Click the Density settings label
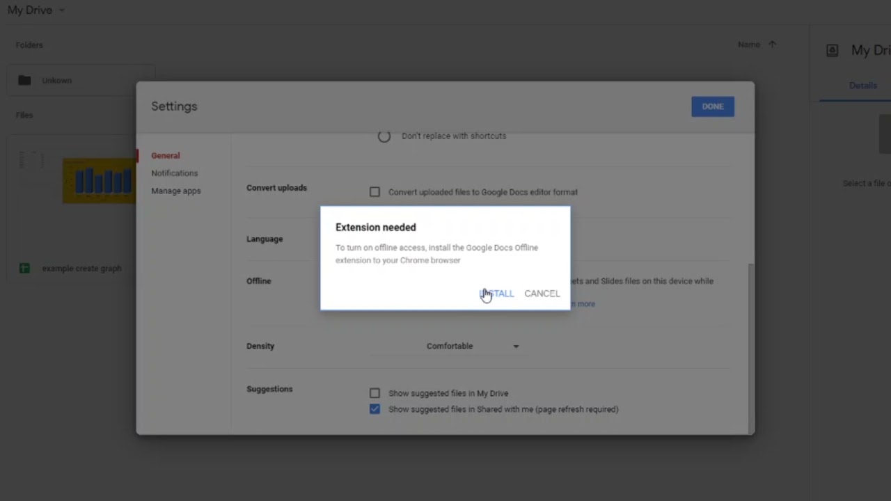Image resolution: width=891 pixels, height=501 pixels. coord(260,346)
